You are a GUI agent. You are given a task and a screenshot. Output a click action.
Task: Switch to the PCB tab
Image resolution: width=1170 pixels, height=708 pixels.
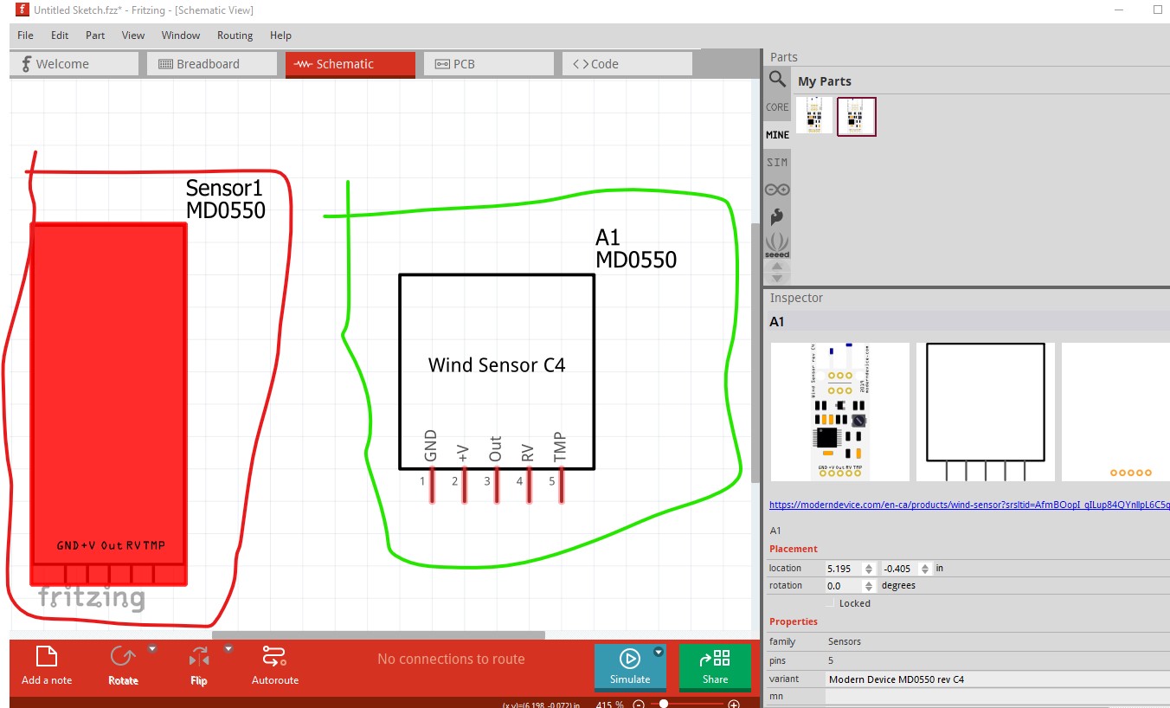pyautogui.click(x=489, y=64)
